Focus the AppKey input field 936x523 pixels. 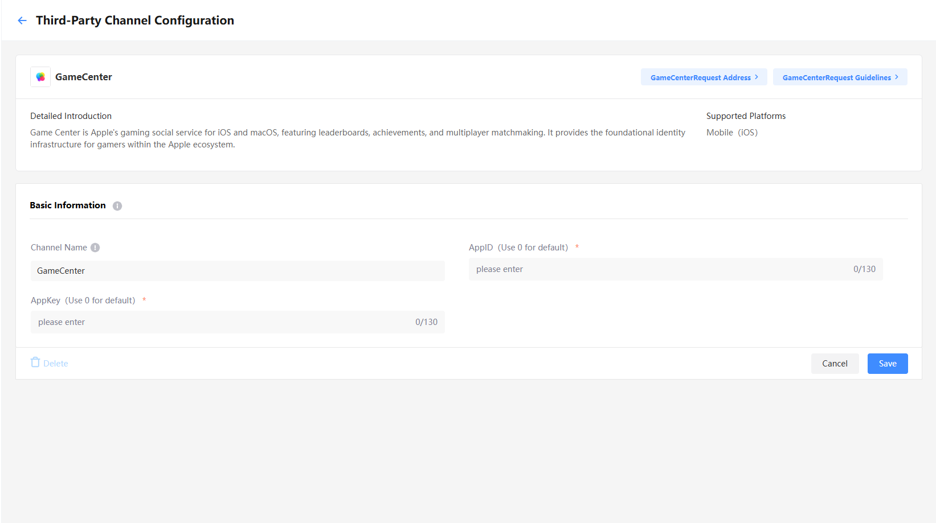[x=238, y=322]
